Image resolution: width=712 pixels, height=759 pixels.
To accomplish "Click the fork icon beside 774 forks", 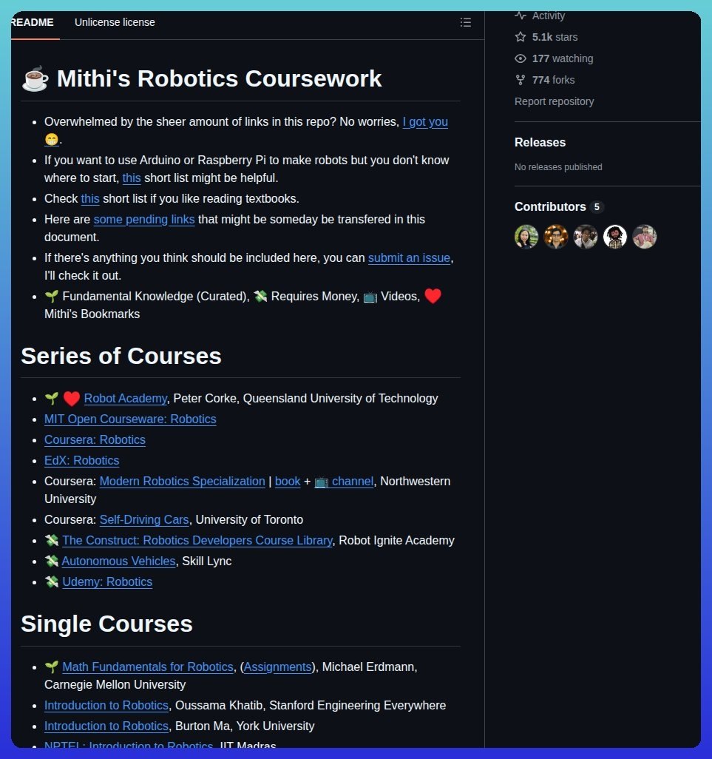I will click(521, 80).
